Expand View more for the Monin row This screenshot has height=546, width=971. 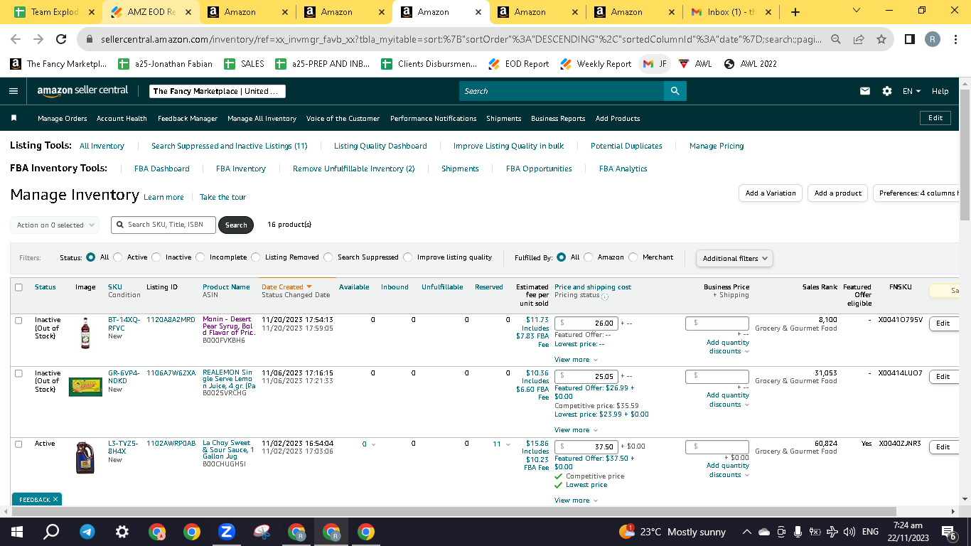coord(576,360)
